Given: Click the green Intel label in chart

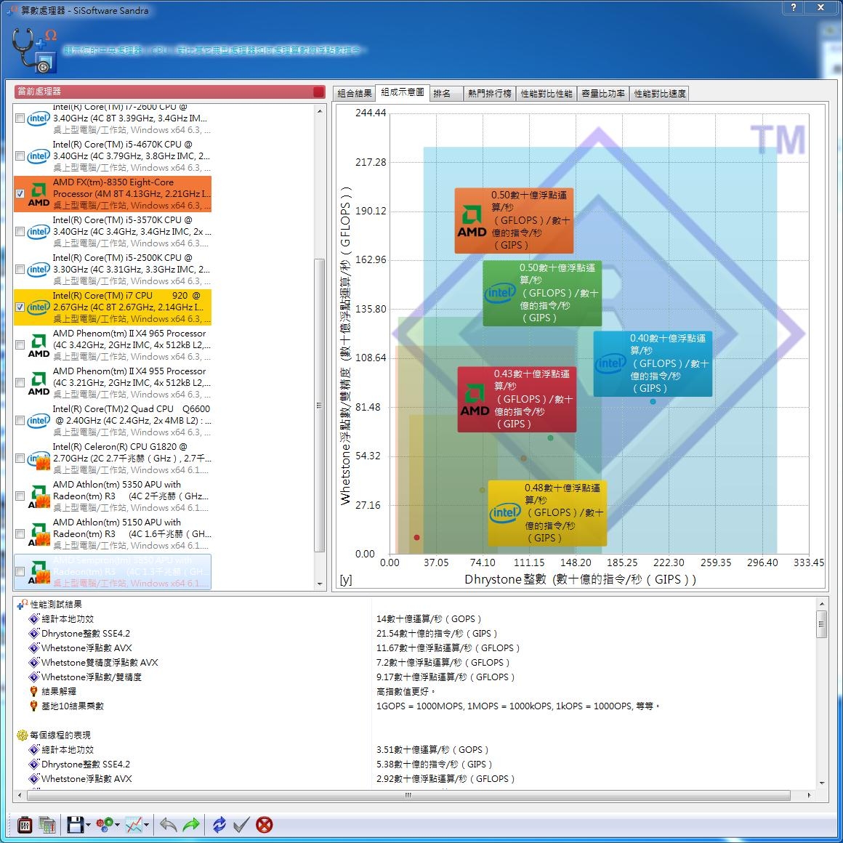Looking at the screenshot, I should (542, 293).
